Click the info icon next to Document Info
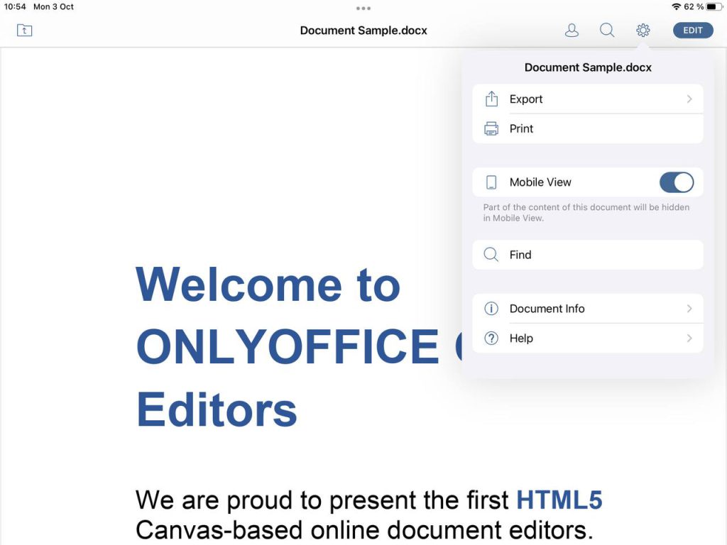 pos(491,309)
